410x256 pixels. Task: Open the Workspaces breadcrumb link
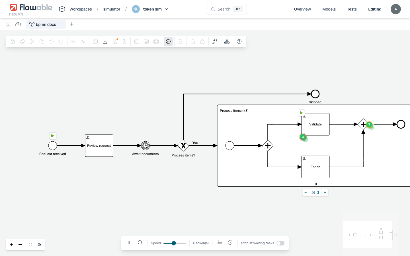point(81,9)
